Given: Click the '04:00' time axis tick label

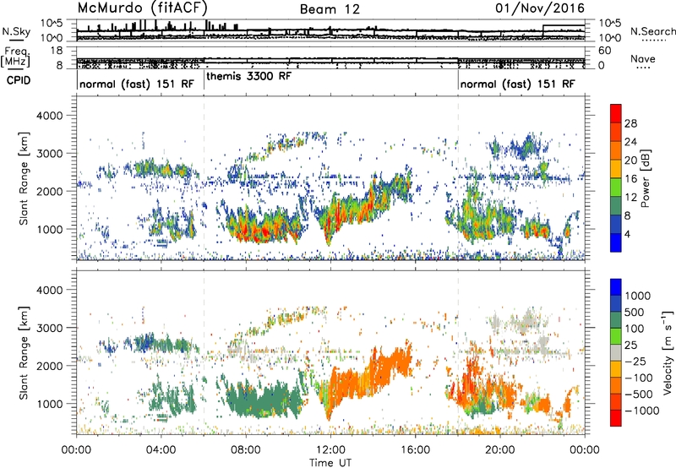Looking at the screenshot, I should (x=161, y=450).
